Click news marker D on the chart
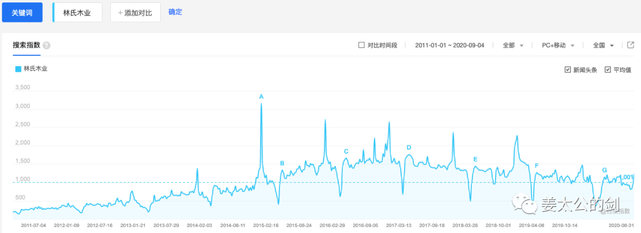The width and height of the screenshot is (641, 233). pyautogui.click(x=409, y=147)
